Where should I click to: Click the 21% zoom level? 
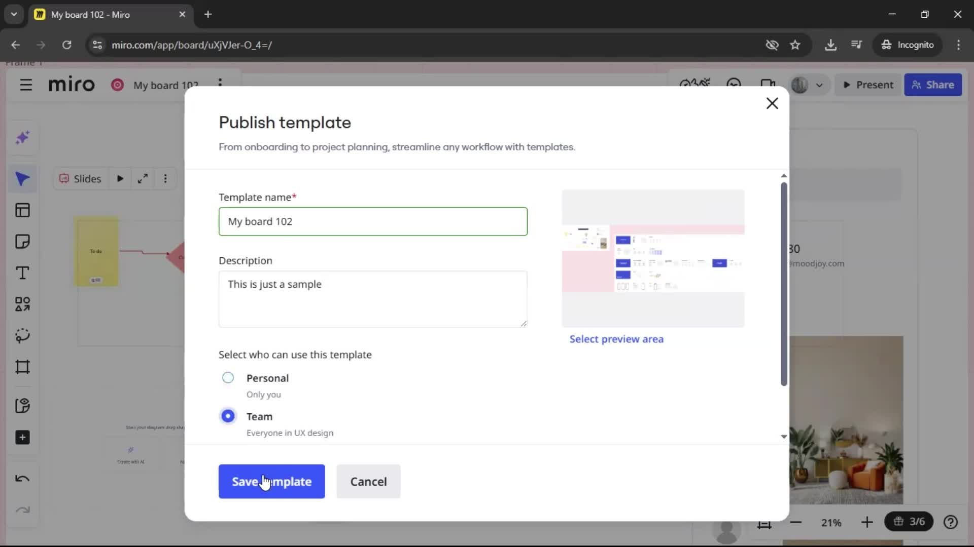(831, 523)
